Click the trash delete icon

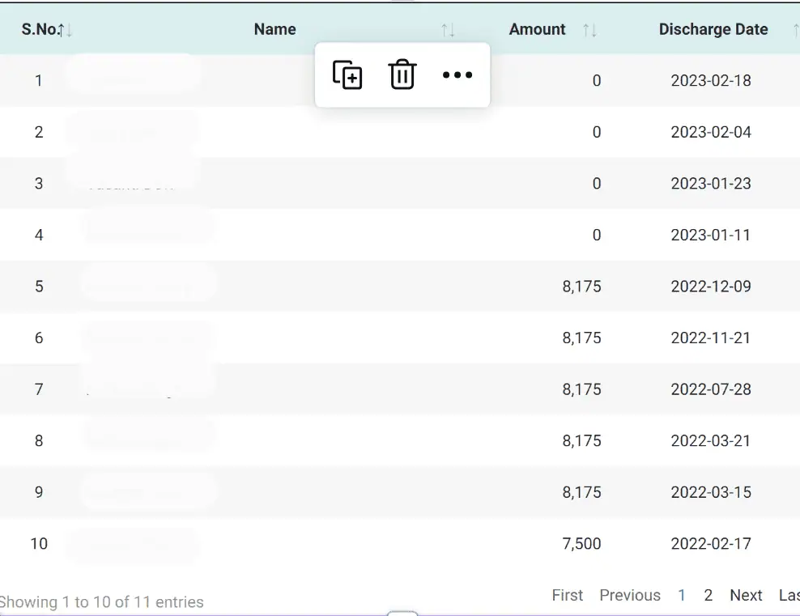click(x=402, y=75)
